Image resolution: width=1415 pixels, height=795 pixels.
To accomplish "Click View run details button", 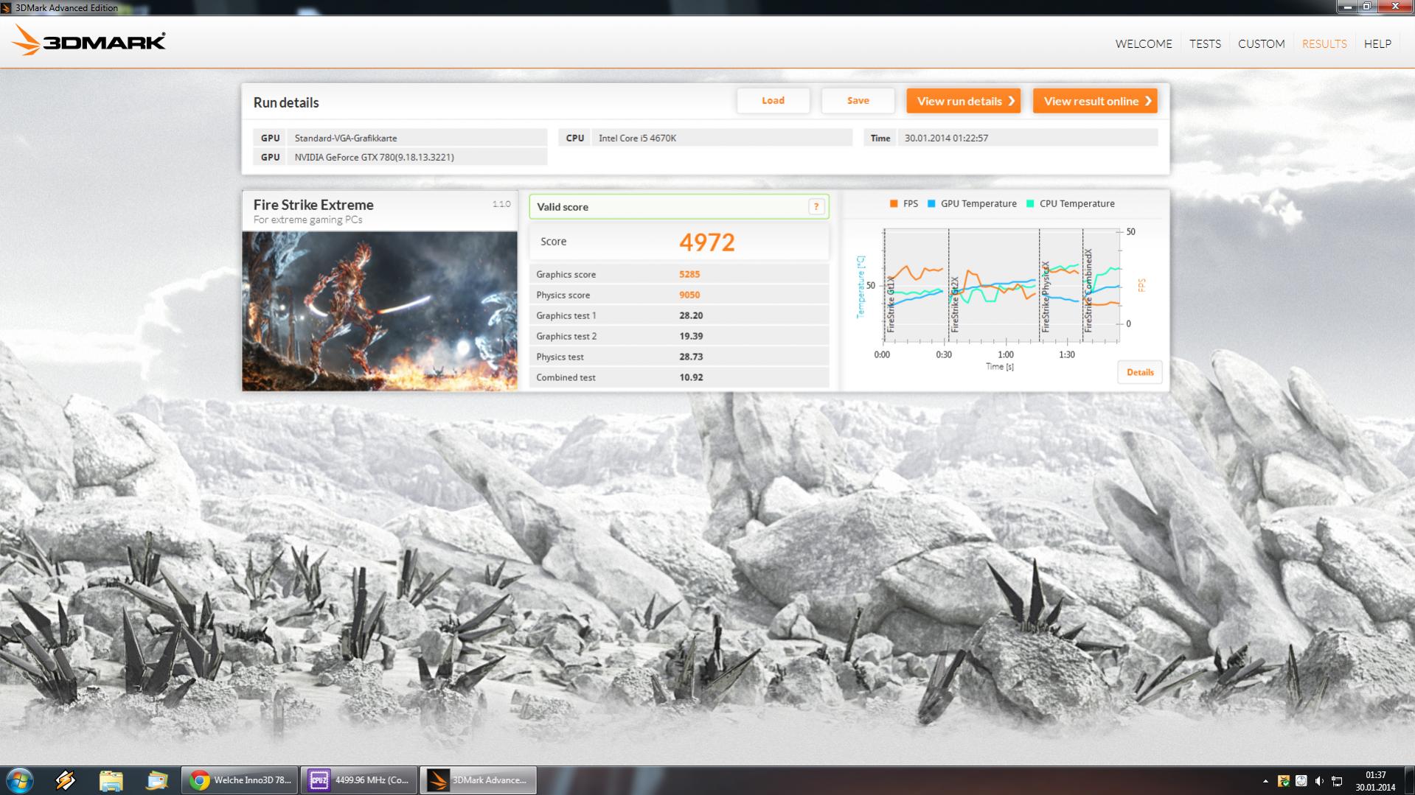I will click(963, 101).
